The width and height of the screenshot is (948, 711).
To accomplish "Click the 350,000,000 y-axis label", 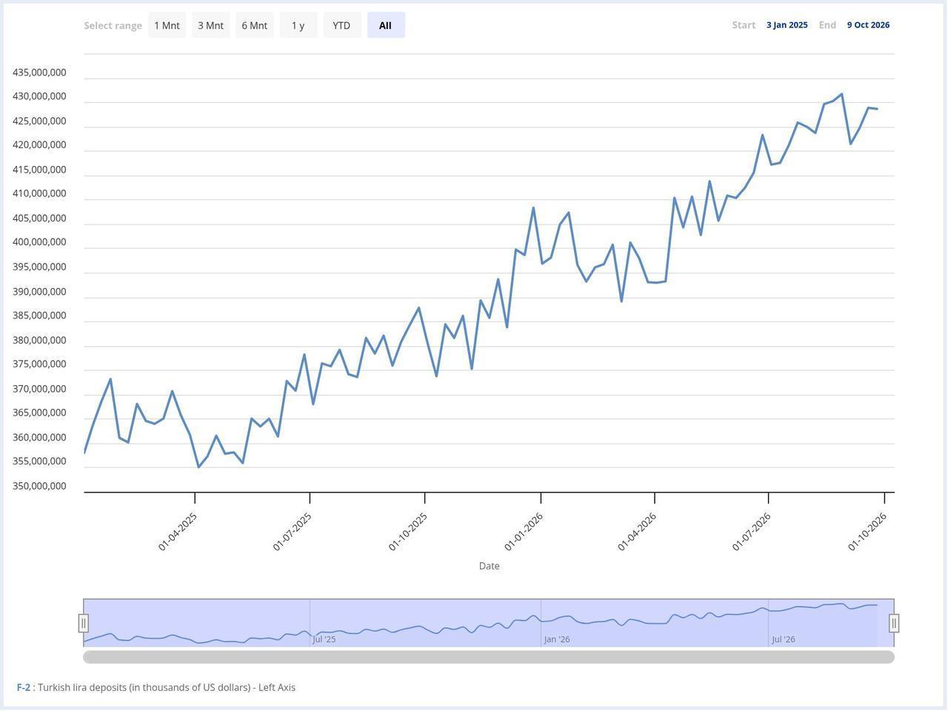I will (40, 487).
